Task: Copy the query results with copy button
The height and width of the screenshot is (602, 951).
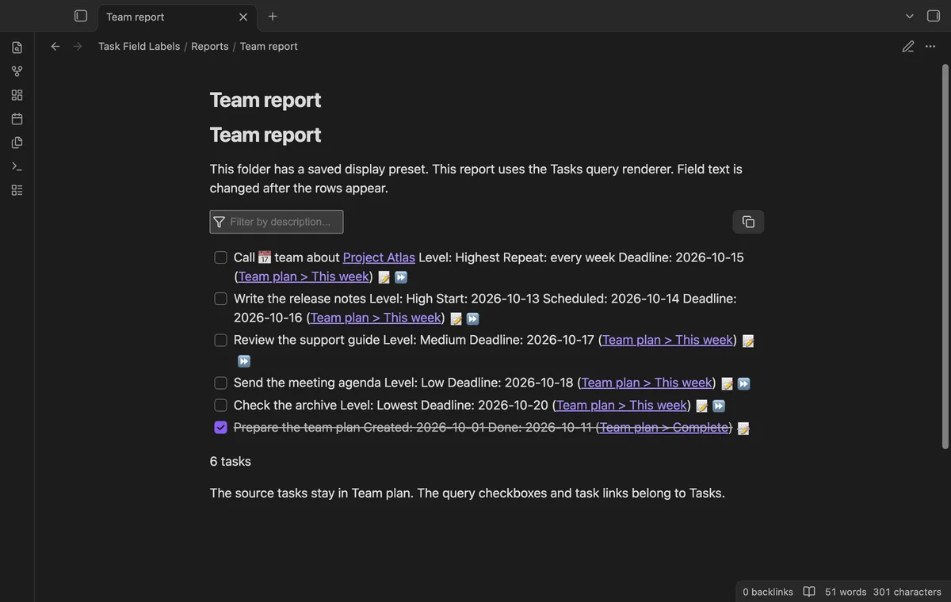Action: coord(748,222)
